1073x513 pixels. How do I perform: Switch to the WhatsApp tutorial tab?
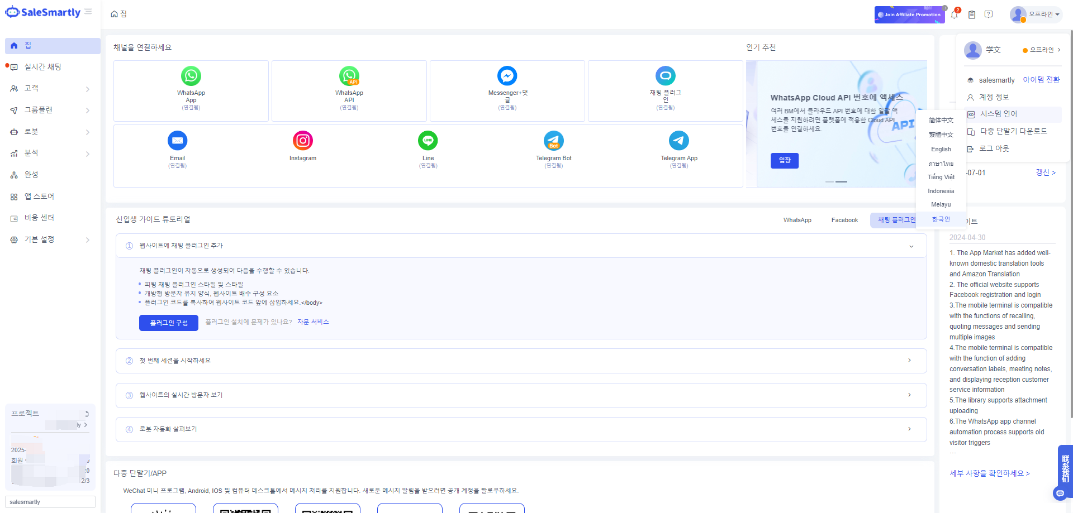(797, 220)
